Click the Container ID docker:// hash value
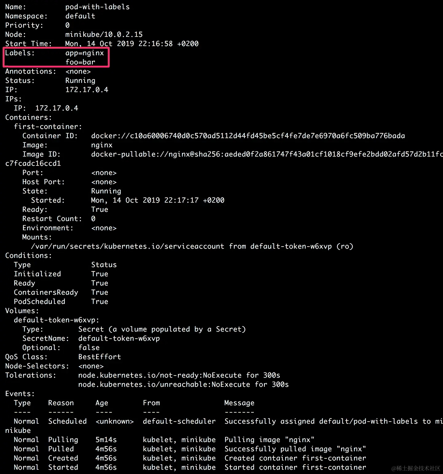This screenshot has width=443, height=474. pyautogui.click(x=248, y=136)
